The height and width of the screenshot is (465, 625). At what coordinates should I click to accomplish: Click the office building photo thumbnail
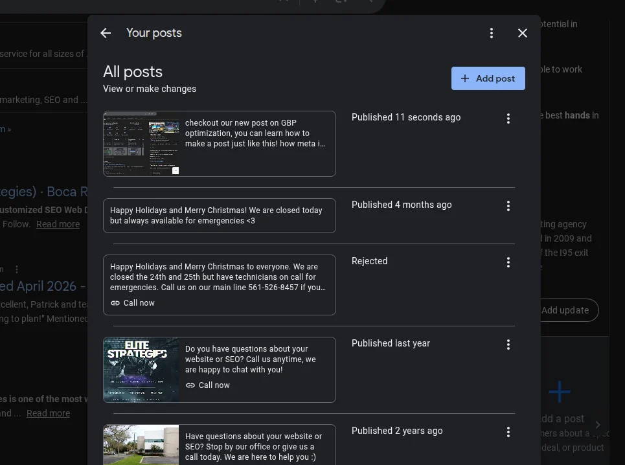[141, 445]
